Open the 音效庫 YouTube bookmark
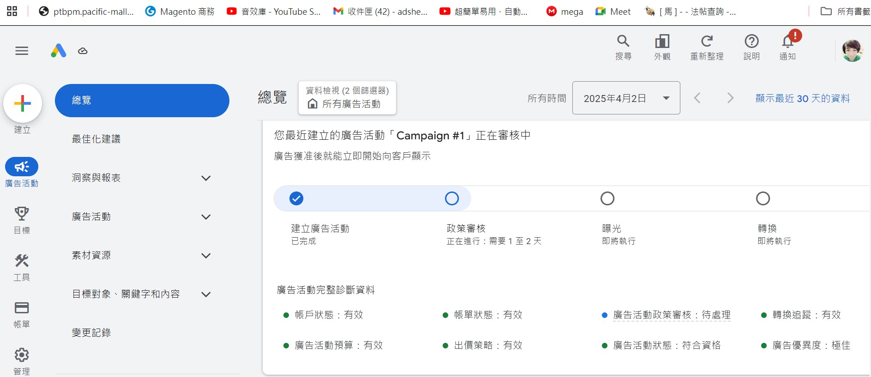 click(273, 12)
